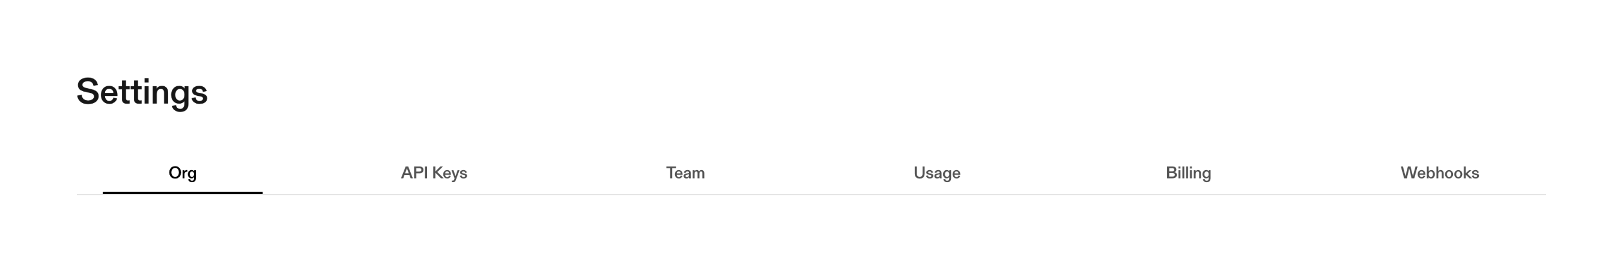Navigate to Billing in Settings tabs
This screenshot has height=272, width=1623.
(x=1188, y=173)
